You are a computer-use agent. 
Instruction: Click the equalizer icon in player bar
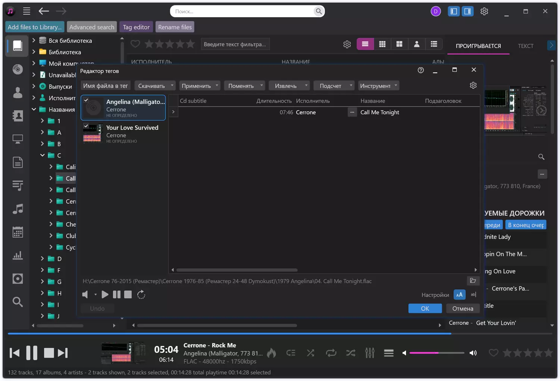369,353
